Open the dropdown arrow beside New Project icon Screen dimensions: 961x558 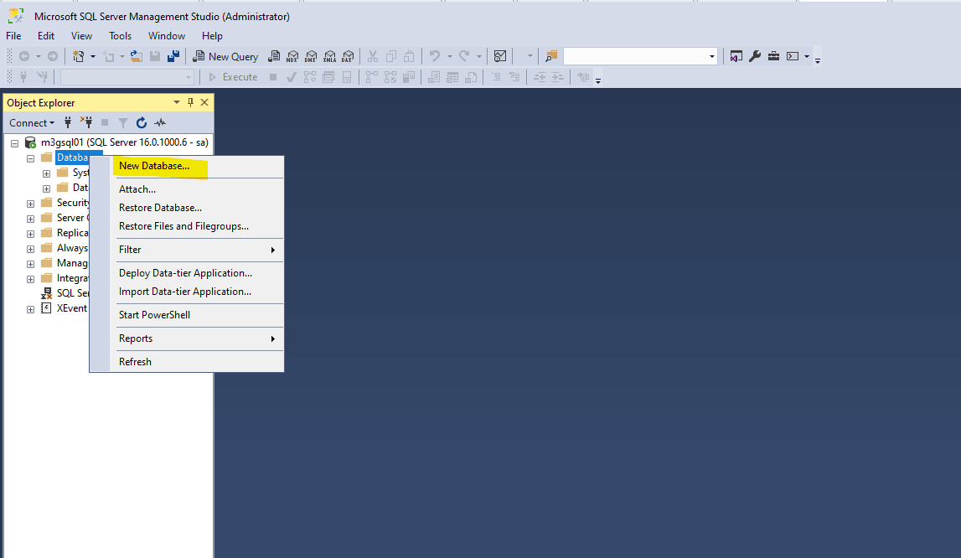click(93, 56)
